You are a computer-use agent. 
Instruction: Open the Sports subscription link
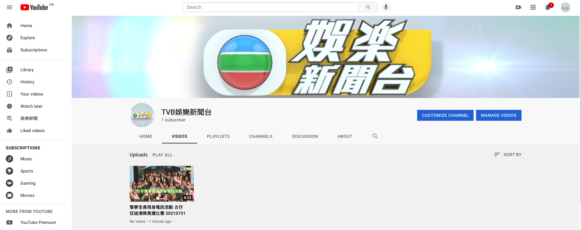27,171
